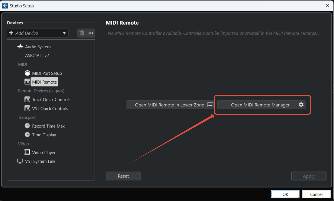
Task: Click the MIDI Remote keyboard icon
Action: [x=27, y=82]
